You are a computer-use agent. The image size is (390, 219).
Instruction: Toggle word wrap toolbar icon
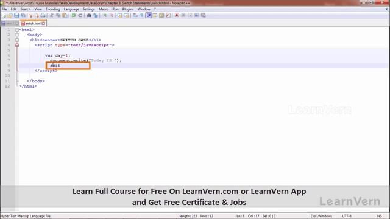click(x=135, y=15)
